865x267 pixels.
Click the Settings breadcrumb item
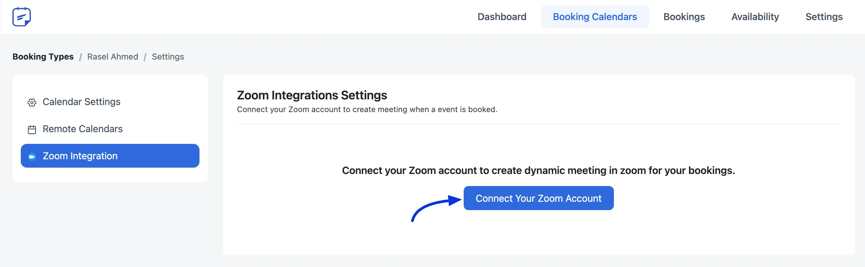168,57
